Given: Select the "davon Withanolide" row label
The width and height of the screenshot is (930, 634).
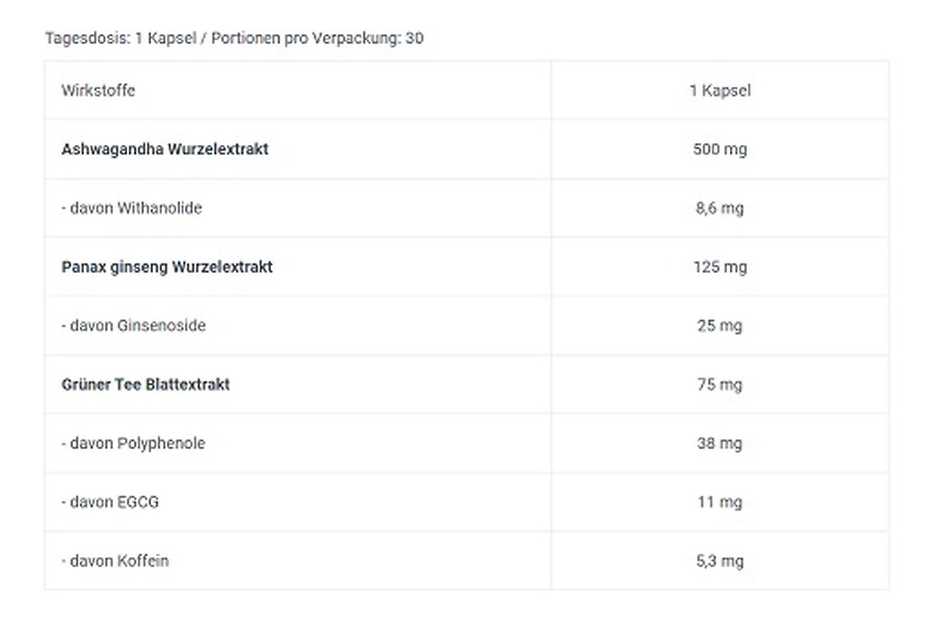Looking at the screenshot, I should (x=132, y=208).
